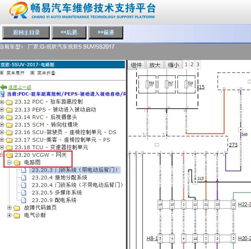Click document icon of 门锁系统（不带电动后背门）

(24, 185)
